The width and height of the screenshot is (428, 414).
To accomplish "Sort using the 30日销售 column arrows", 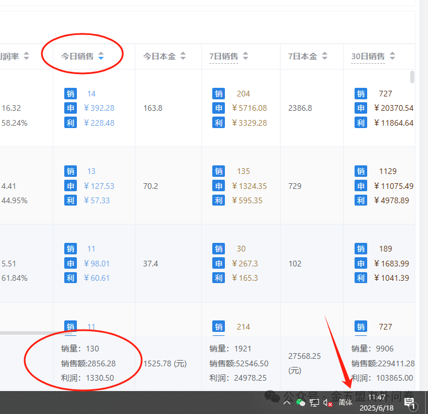I will coord(392,56).
